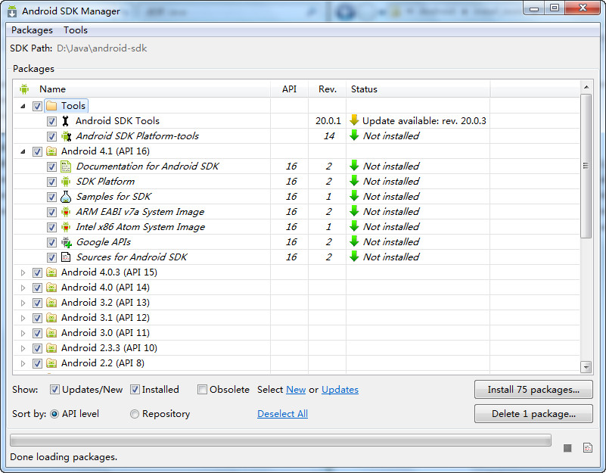Enable the Obsolete show checkbox
Image resolution: width=606 pixels, height=473 pixels.
(x=202, y=390)
